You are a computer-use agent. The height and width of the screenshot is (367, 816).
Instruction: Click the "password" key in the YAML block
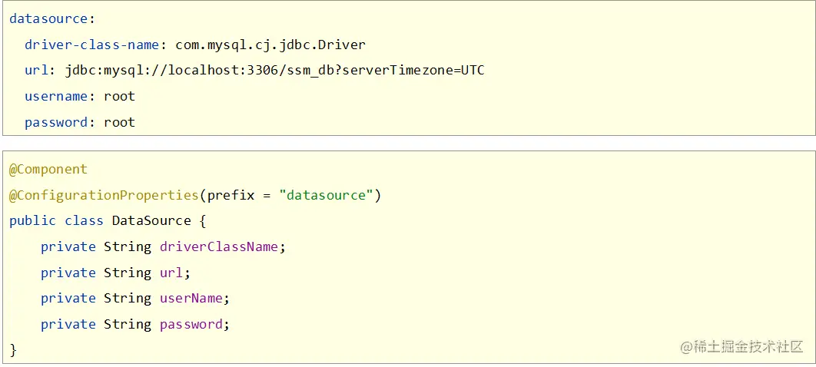[55, 123]
